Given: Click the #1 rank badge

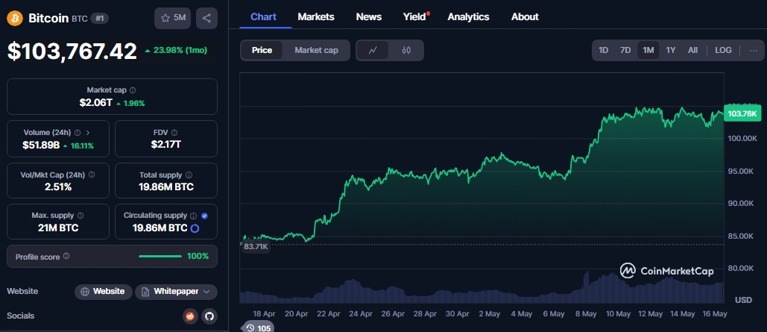Looking at the screenshot, I should click(101, 18).
